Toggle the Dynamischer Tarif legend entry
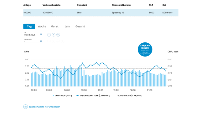Viewport: 202px width, 113px height. (93, 96)
